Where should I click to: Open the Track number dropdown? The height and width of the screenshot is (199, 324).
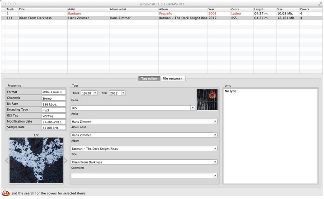(x=95, y=93)
